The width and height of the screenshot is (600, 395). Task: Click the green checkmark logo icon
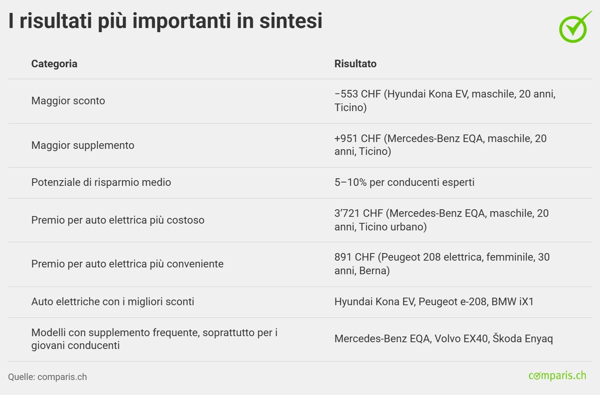coord(574,26)
